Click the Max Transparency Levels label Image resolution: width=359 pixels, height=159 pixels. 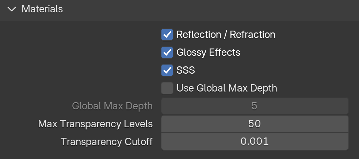tap(95, 124)
